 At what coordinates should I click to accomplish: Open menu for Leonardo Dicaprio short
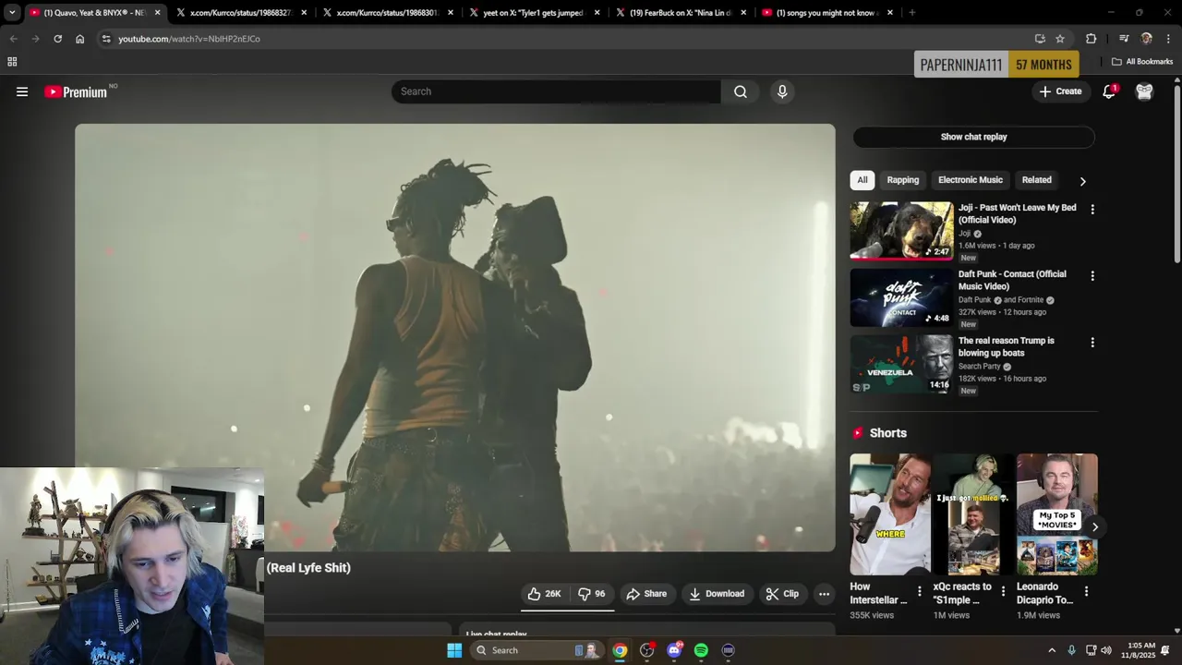[1086, 591]
